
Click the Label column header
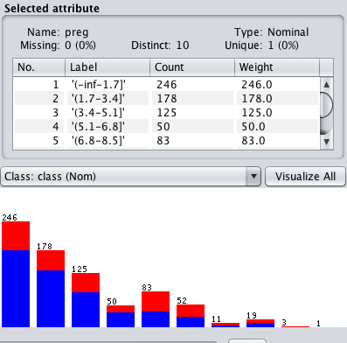[x=108, y=67]
